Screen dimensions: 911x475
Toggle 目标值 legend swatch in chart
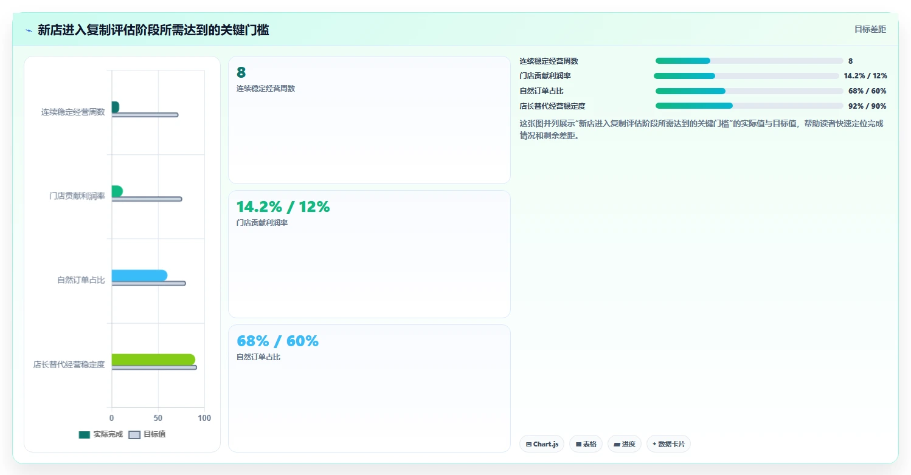coord(134,434)
